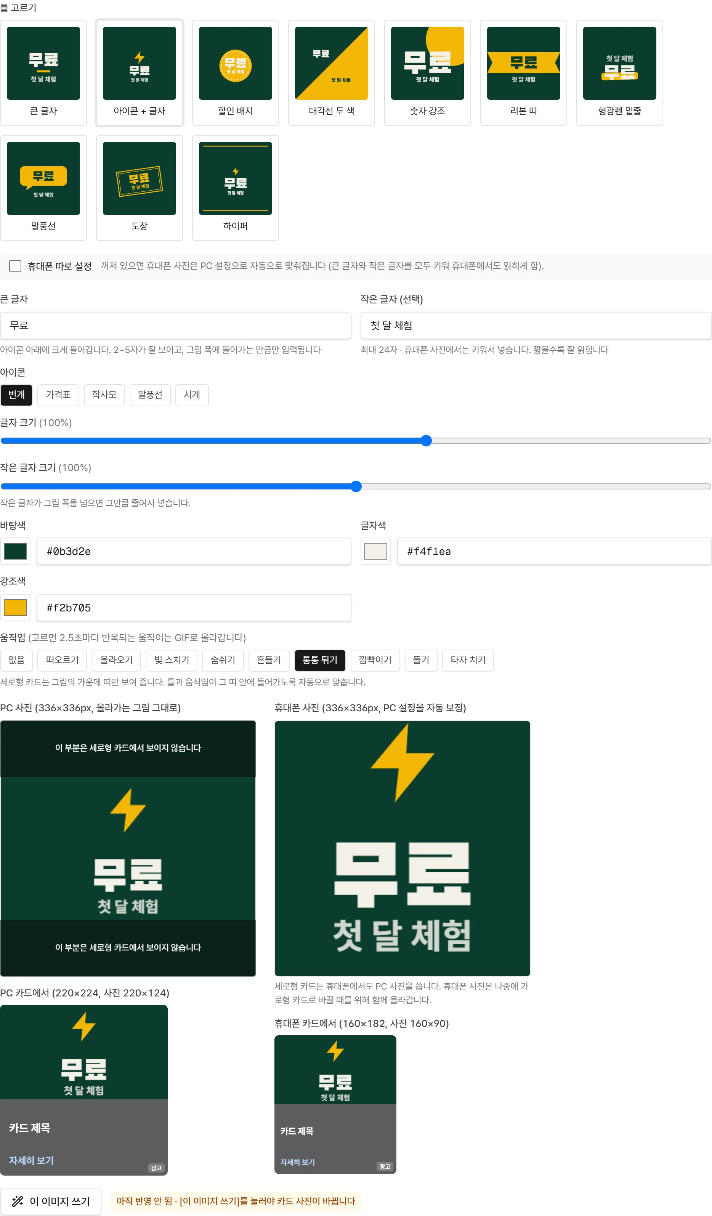Viewport: 712px width, 1216px height.
Task: Select the 번개 icon option
Action: point(16,395)
